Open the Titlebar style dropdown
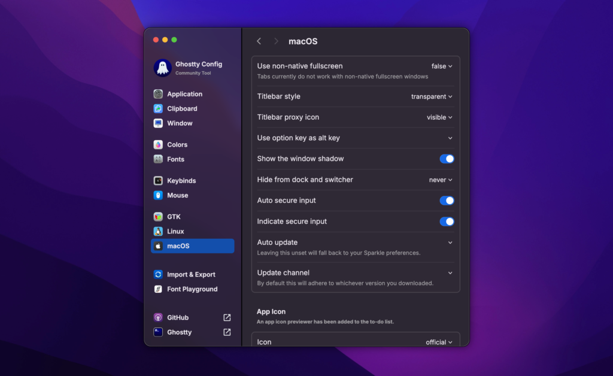Viewport: 613px width, 376px height. coord(432,96)
